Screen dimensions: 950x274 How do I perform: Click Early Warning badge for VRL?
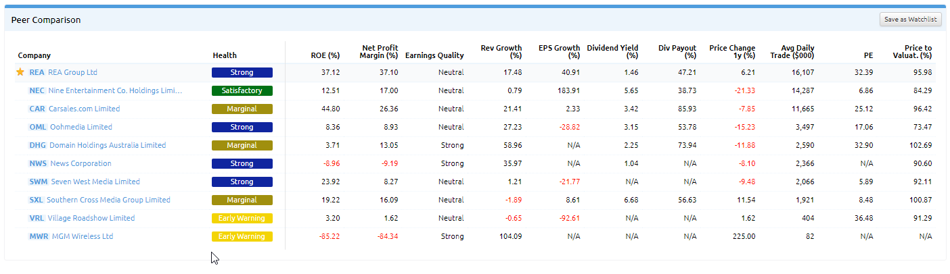242,218
